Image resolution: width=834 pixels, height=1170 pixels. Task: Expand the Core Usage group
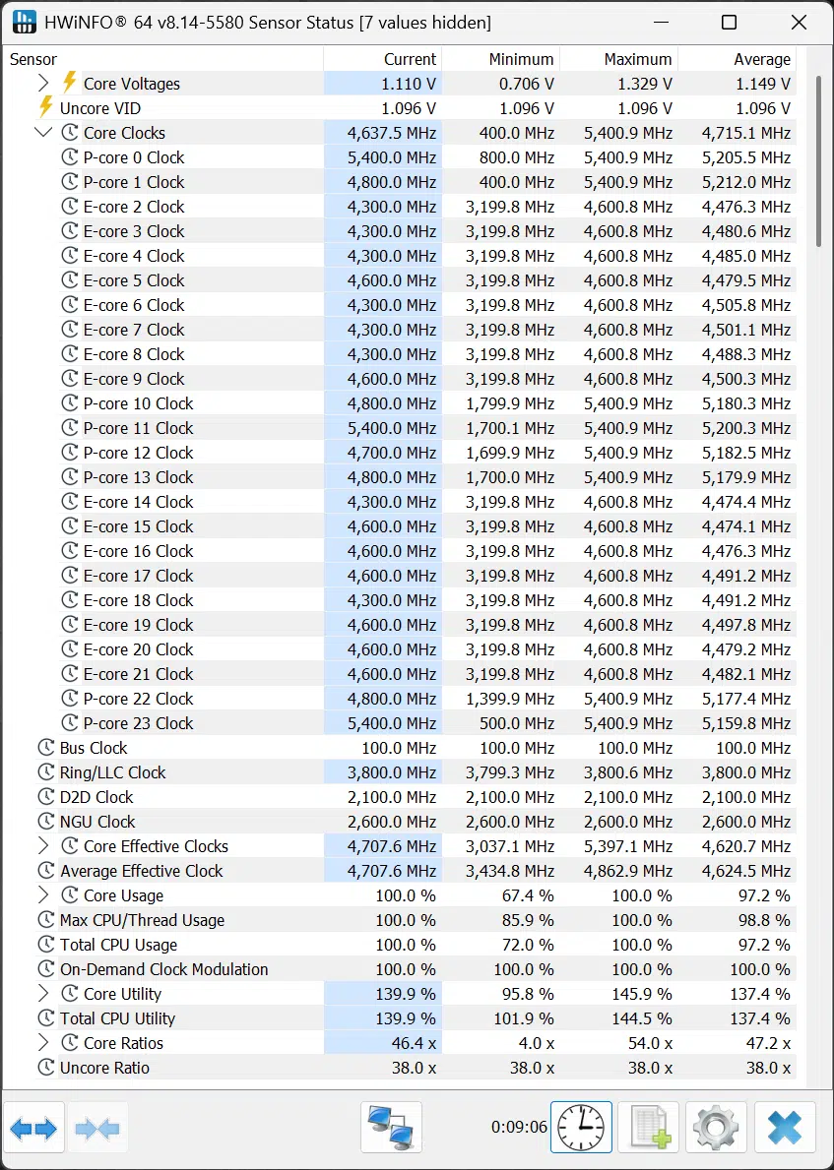(x=43, y=894)
